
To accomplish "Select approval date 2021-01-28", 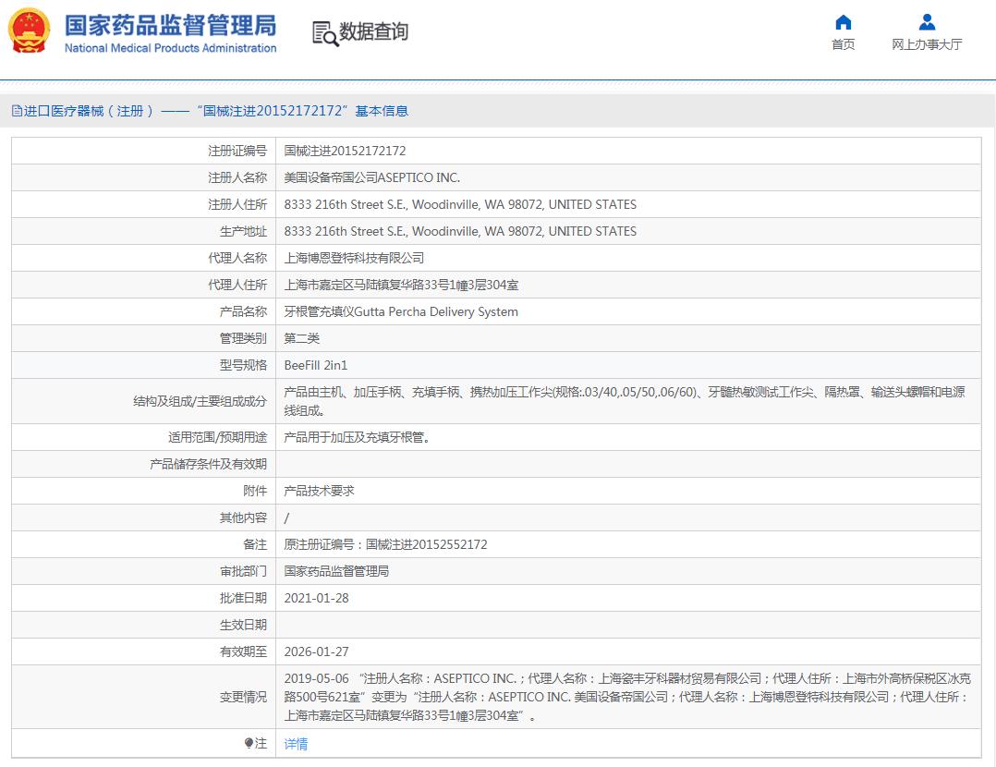I will click(316, 598).
